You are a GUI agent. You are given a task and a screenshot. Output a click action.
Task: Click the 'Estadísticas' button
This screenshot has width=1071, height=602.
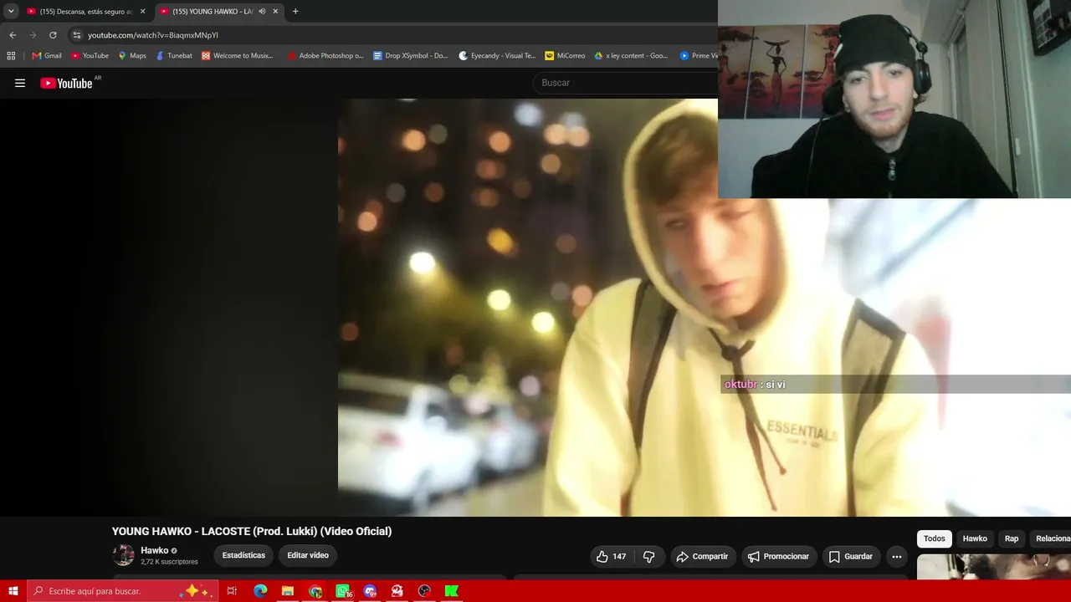tap(243, 555)
